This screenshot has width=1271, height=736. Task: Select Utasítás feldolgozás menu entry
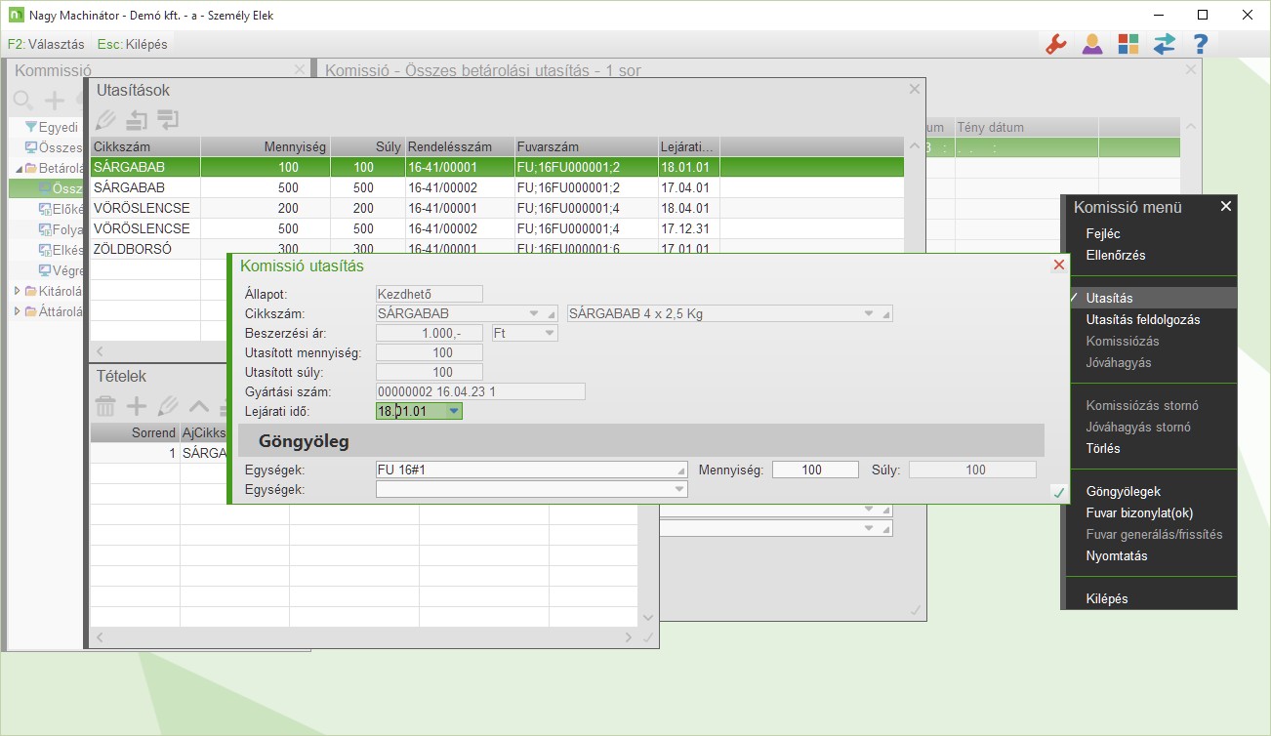click(1143, 320)
